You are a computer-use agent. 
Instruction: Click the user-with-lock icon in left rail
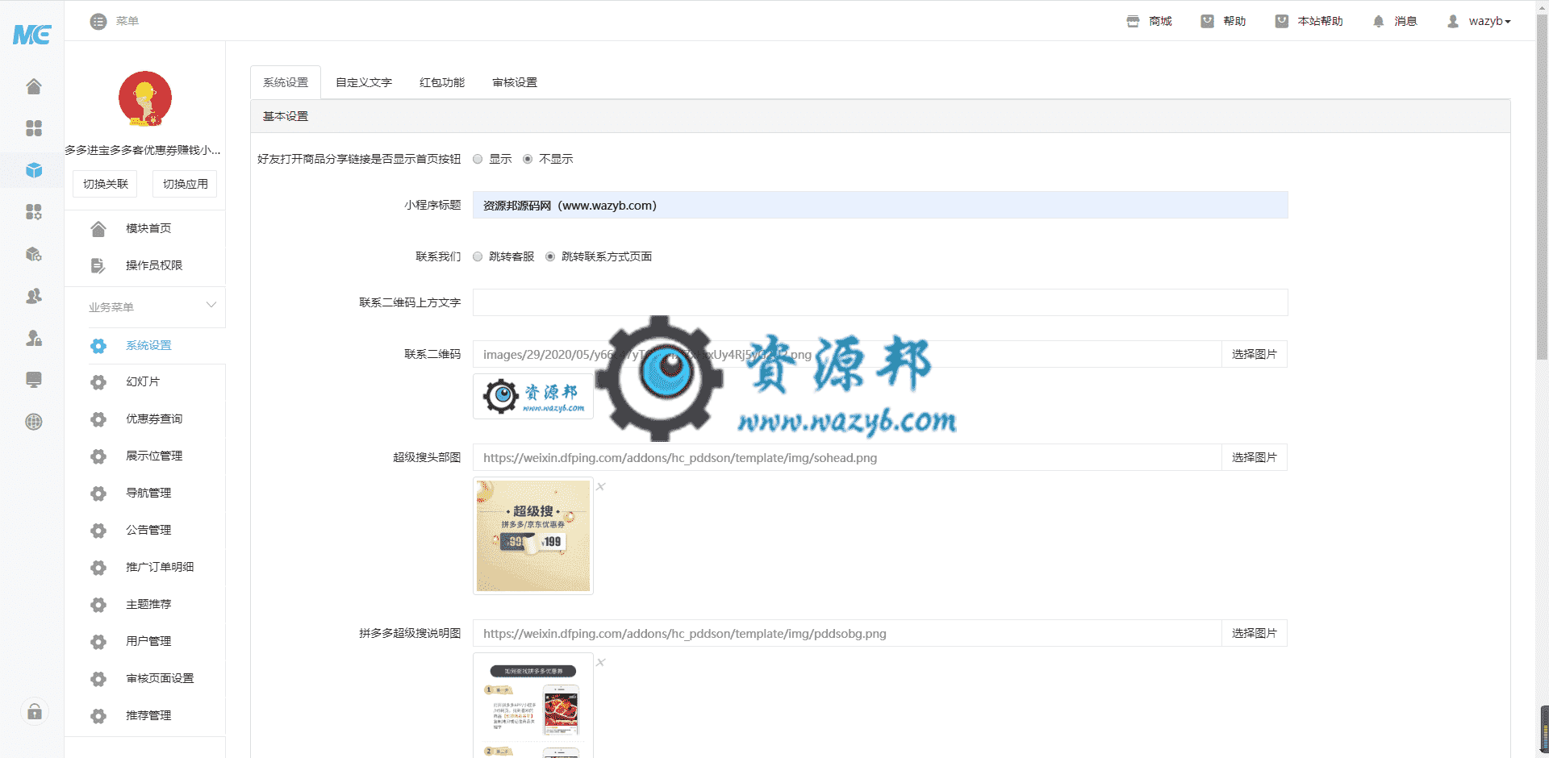tap(33, 338)
